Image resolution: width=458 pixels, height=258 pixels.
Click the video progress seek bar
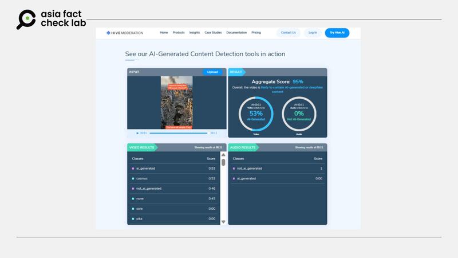click(177, 133)
